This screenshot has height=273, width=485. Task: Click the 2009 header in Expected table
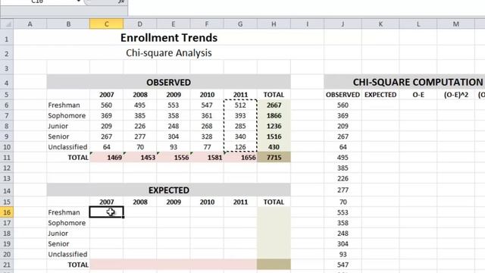coord(174,202)
